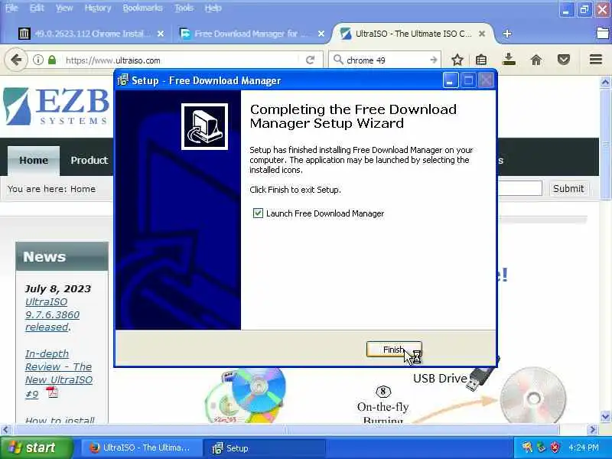612x459 pixels.
Task: Click the PDF icon beside UltraISO #9
Action: pos(52,392)
